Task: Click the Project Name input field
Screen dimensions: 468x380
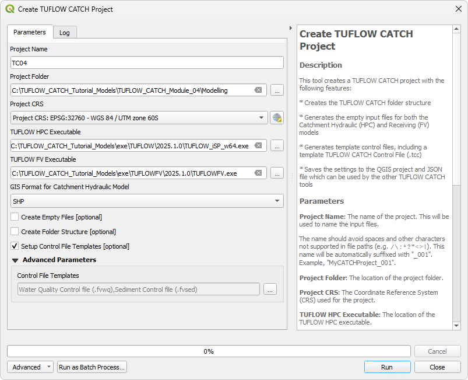Action: coord(146,62)
